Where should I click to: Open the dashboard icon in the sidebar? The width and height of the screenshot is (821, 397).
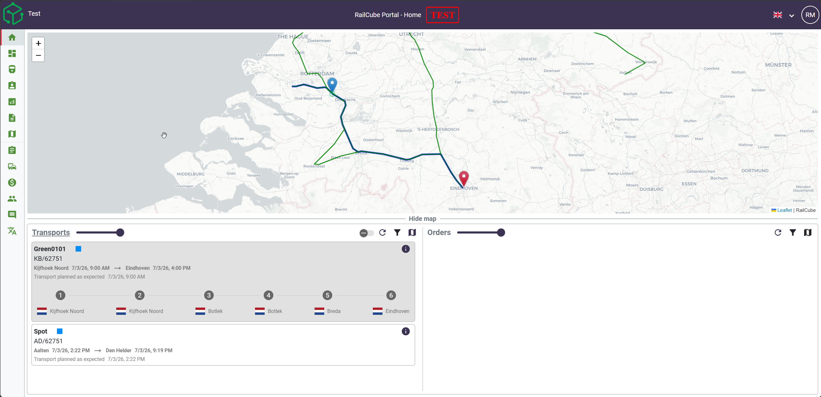click(x=12, y=53)
